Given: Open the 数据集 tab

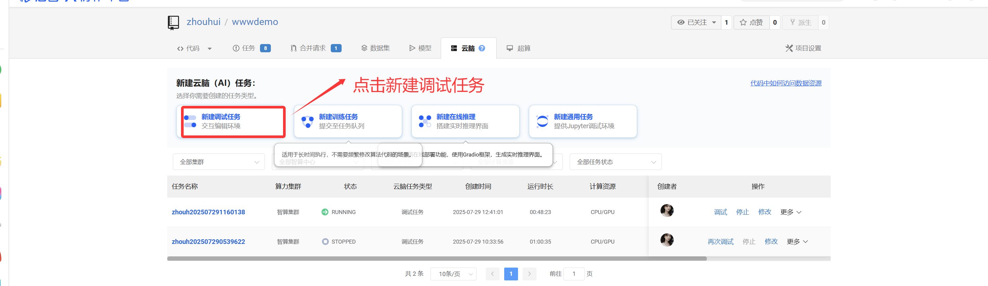Looking at the screenshot, I should point(375,48).
